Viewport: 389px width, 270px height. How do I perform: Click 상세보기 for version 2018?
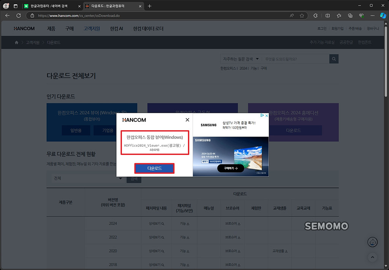(x=156, y=265)
